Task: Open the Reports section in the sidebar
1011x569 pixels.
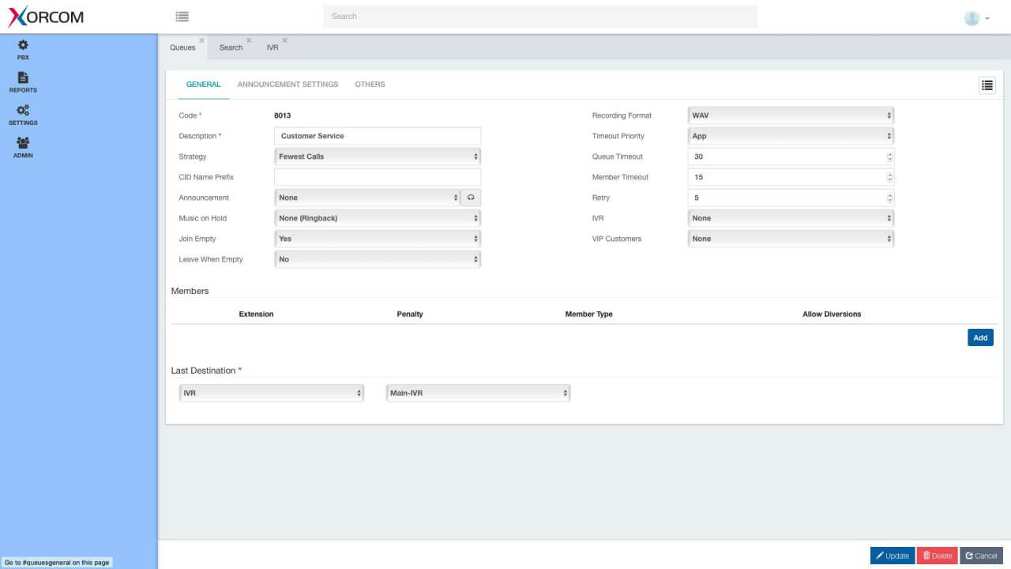Action: 23,83
